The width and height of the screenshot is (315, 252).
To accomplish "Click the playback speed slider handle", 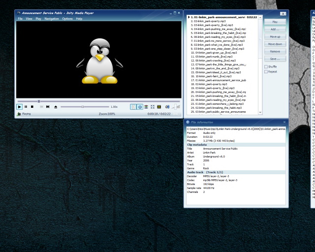I will point(83,107).
